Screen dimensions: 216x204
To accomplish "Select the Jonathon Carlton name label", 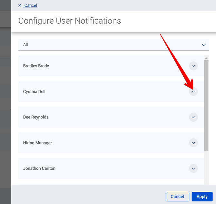I will pos(39,168).
